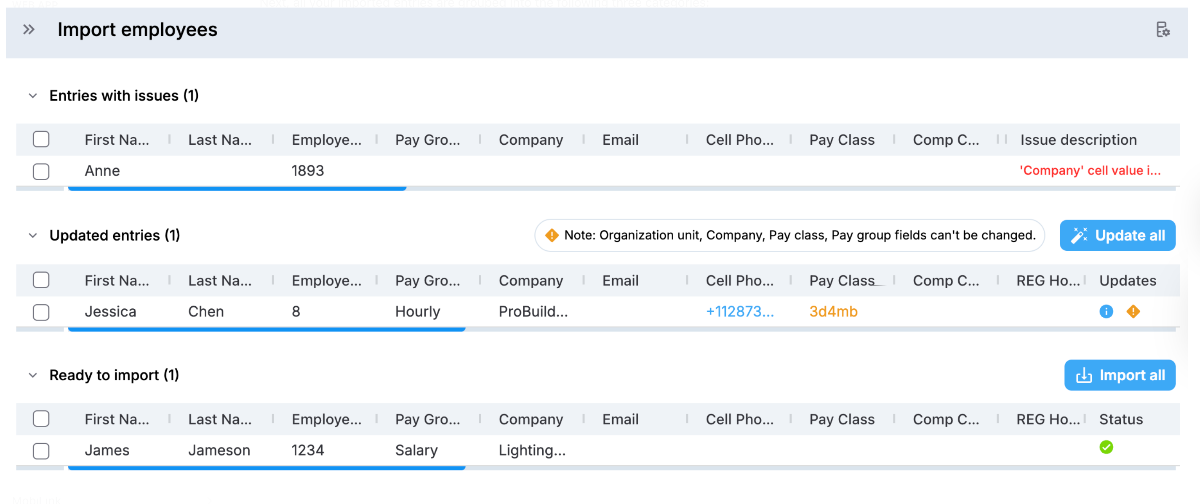Select the checkbox for Anne's entry
This screenshot has height=504, width=1200.
pyautogui.click(x=41, y=171)
